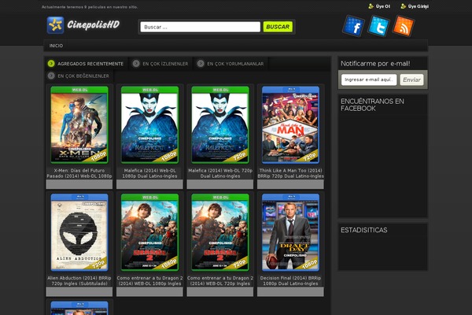Open the Malefica 720p poster thumbnail
472x315 pixels.
pyautogui.click(x=220, y=124)
